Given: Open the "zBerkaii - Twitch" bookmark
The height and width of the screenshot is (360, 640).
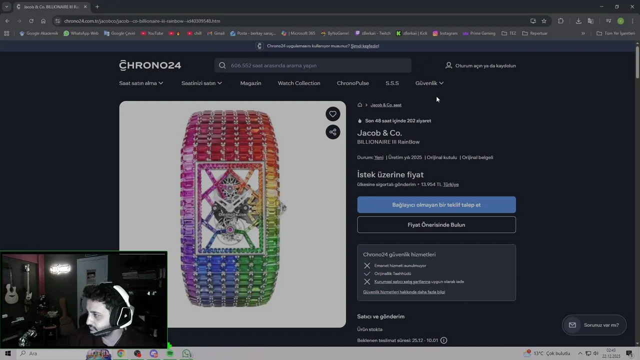Looking at the screenshot, I should pyautogui.click(x=373, y=33).
